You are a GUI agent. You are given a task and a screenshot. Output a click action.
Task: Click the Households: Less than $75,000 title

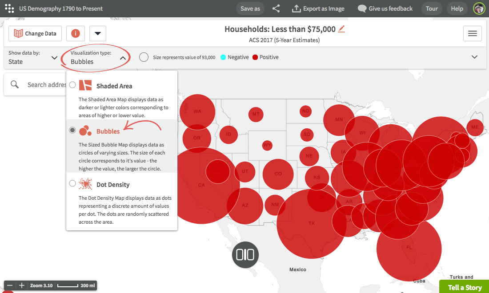[x=280, y=29]
